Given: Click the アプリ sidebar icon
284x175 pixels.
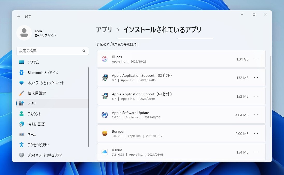Looking at the screenshot, I should (x=22, y=103).
